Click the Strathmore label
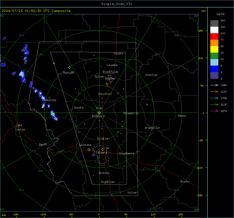The width and height of the screenshot is (234, 218). (126, 153)
